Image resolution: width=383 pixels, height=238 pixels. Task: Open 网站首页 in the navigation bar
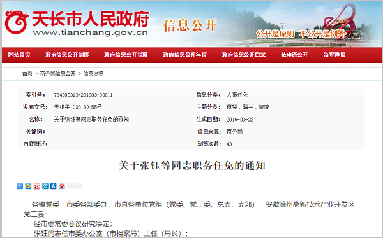coord(19,55)
